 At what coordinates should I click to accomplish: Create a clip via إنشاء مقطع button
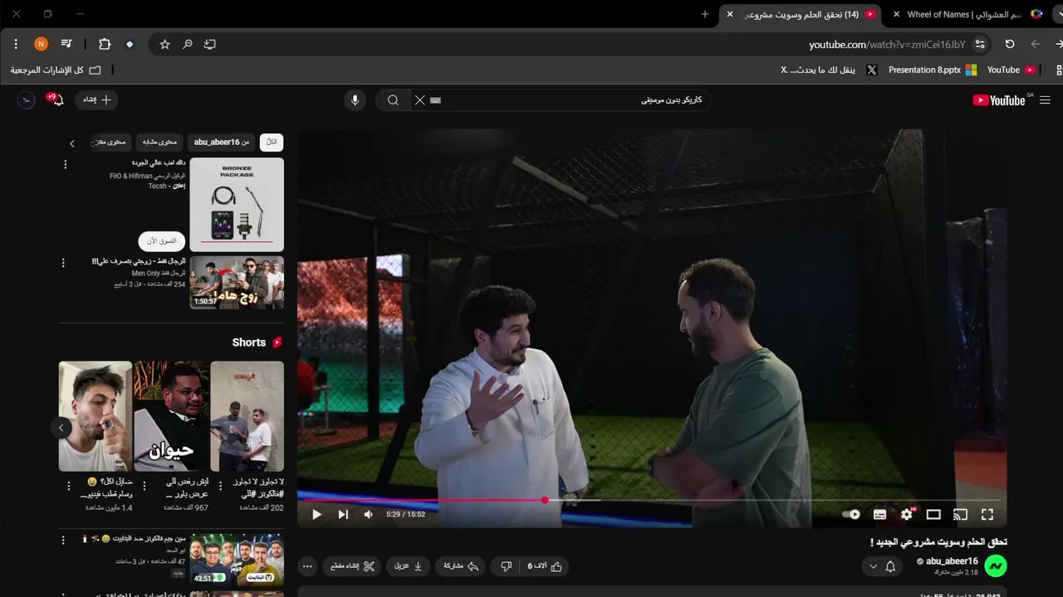[352, 566]
